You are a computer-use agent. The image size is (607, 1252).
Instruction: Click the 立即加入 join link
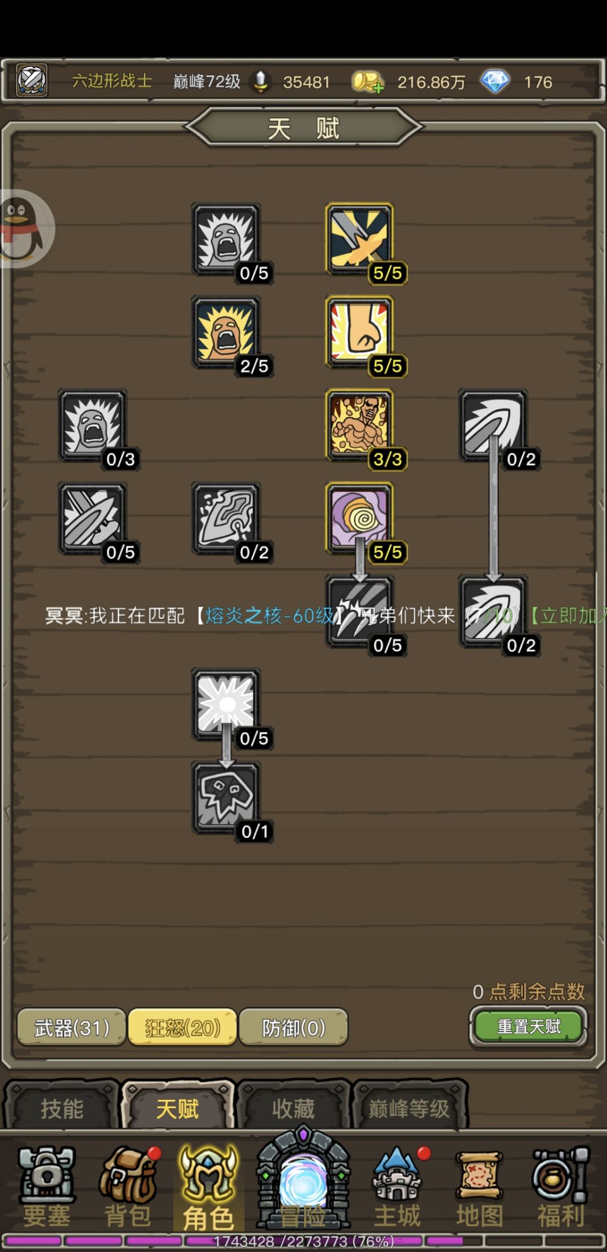tap(568, 616)
